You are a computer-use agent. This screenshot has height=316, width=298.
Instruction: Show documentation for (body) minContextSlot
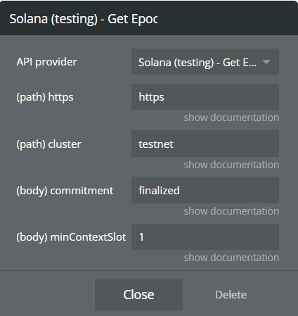click(231, 258)
